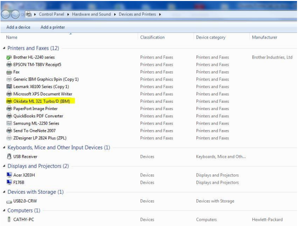Select the USB2.0-CRW name text
Viewport: 298px width, 226px height.
pyautogui.click(x=25, y=201)
